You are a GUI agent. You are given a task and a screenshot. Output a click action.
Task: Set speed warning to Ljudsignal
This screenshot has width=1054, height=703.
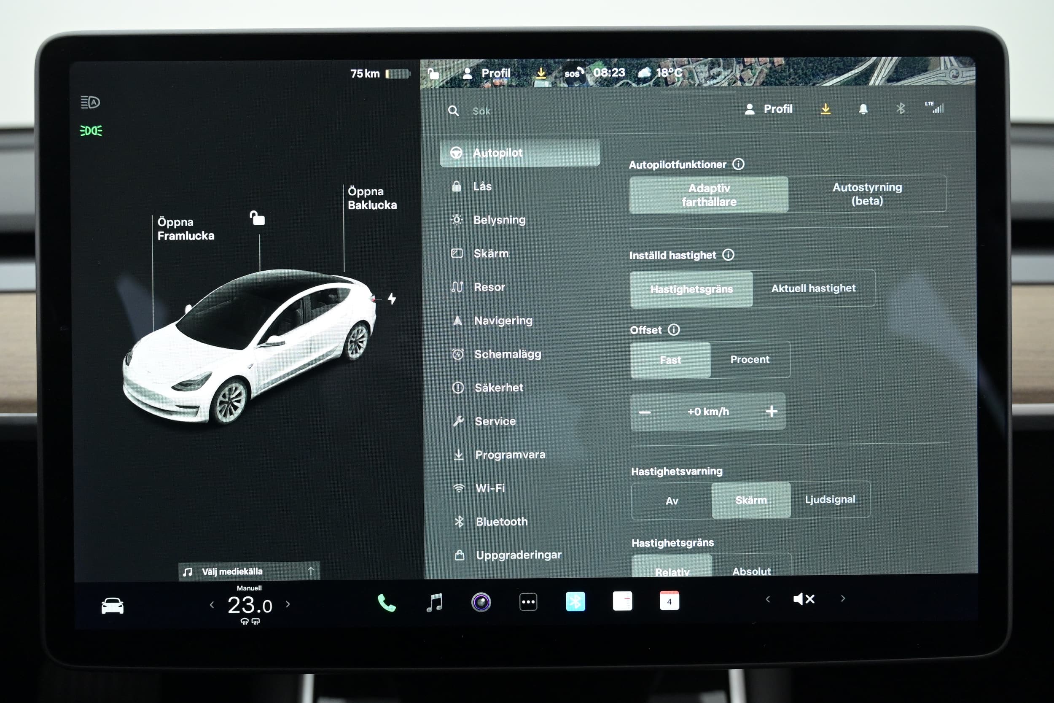[830, 499]
